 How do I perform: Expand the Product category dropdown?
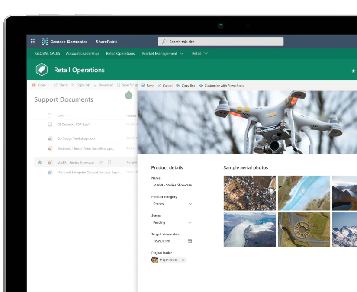190,204
